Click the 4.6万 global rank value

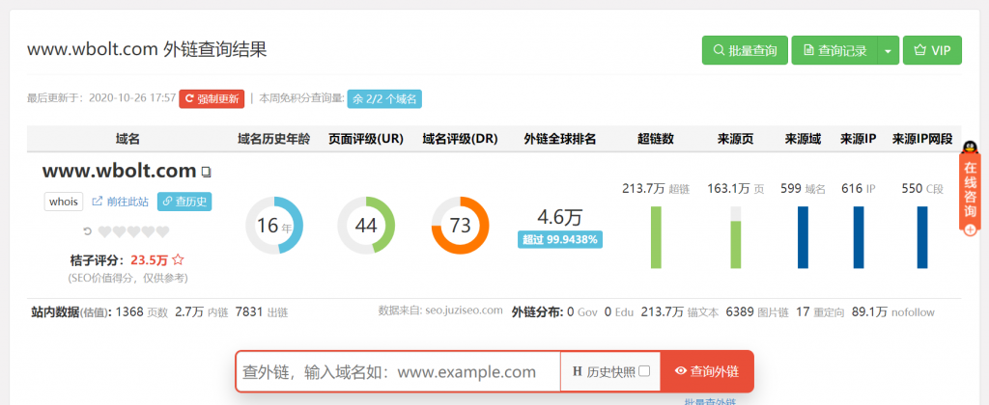coord(559,217)
